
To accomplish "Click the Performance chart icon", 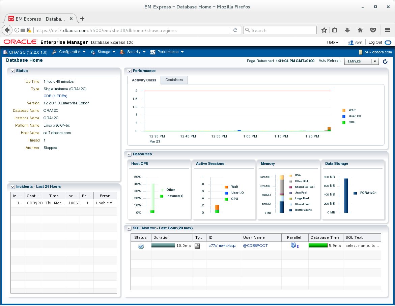I will (153, 52).
